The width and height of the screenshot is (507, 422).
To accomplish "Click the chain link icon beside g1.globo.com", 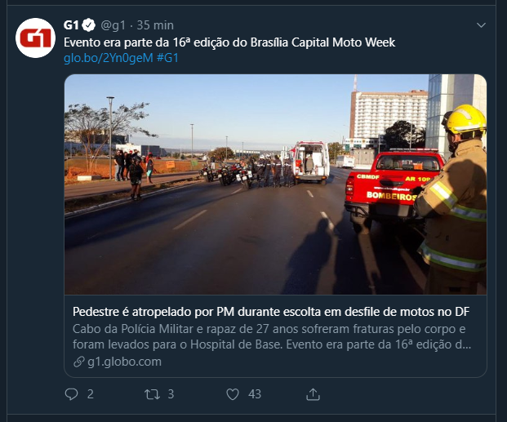I will pos(79,362).
